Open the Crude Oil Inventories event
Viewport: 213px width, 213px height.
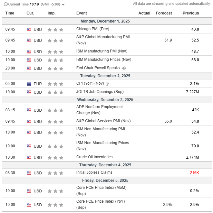[x=94, y=157]
